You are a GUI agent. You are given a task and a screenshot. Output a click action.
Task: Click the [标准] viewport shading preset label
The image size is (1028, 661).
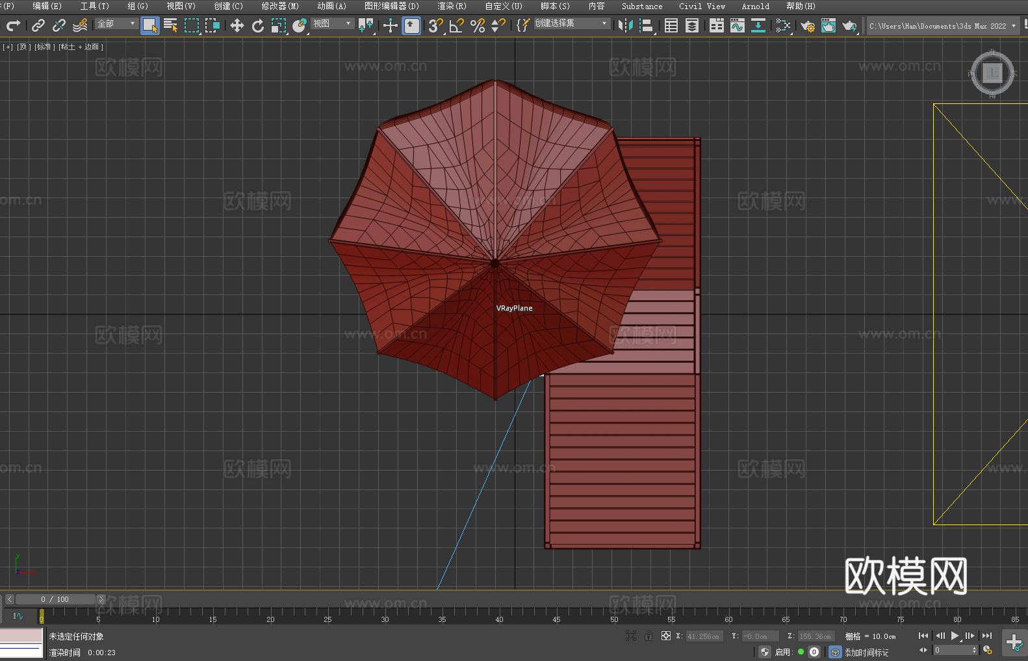[45, 47]
